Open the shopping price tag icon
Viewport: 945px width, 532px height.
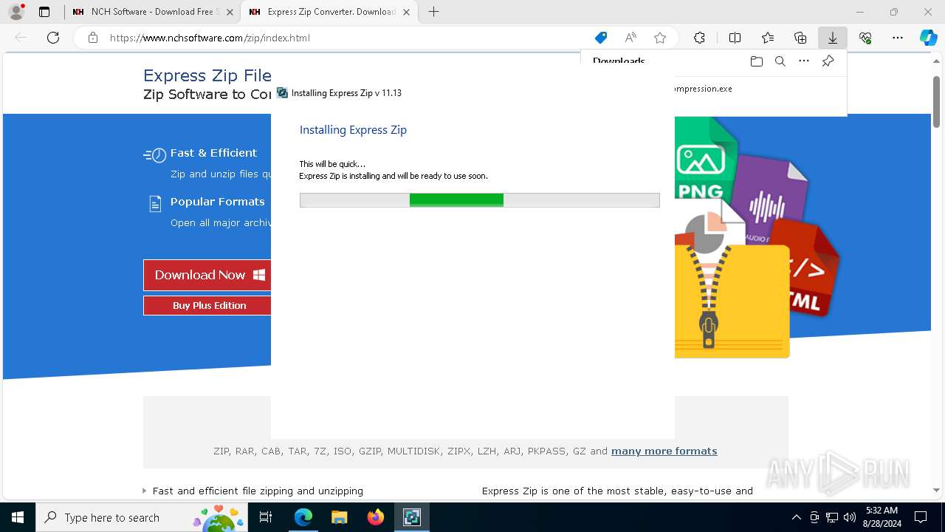click(601, 38)
